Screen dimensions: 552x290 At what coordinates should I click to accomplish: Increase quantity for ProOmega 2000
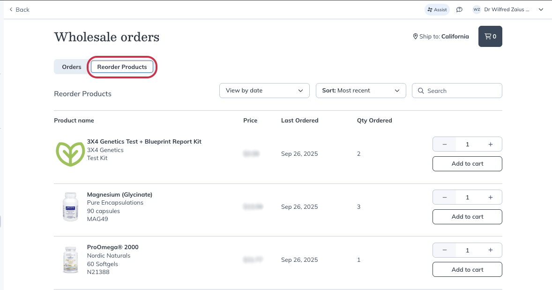pos(491,250)
